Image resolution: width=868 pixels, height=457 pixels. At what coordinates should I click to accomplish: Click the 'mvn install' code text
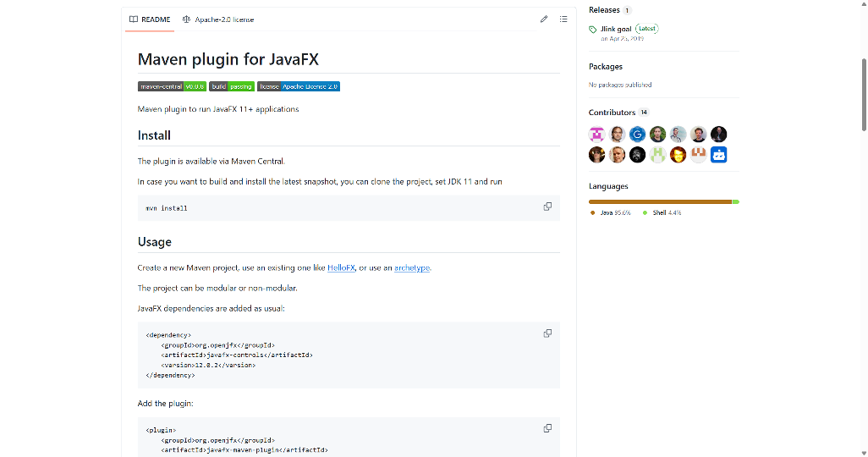(167, 208)
